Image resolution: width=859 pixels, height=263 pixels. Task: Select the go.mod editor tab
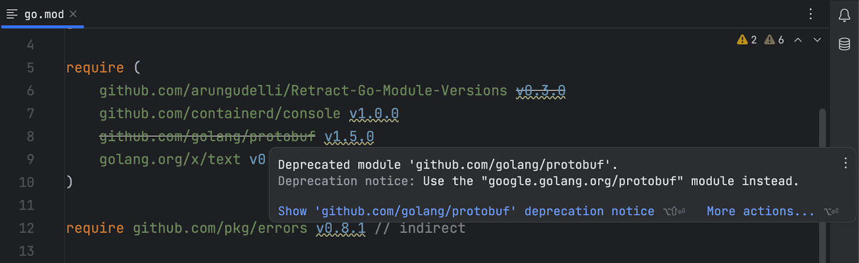42,14
